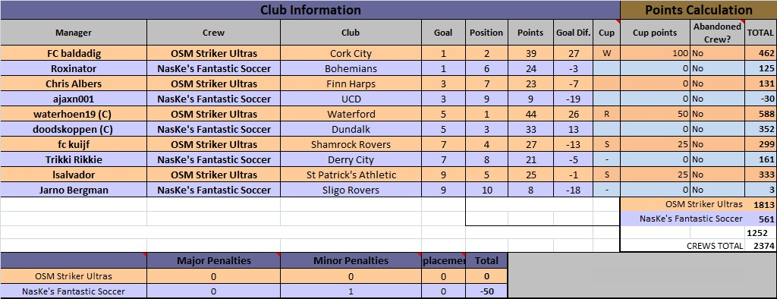The image size is (777, 299).
Task: Select Jarno Bergman manager cell
Action: 74,190
